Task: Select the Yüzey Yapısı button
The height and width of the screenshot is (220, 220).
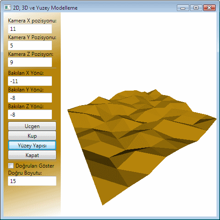Action: pos(32,146)
